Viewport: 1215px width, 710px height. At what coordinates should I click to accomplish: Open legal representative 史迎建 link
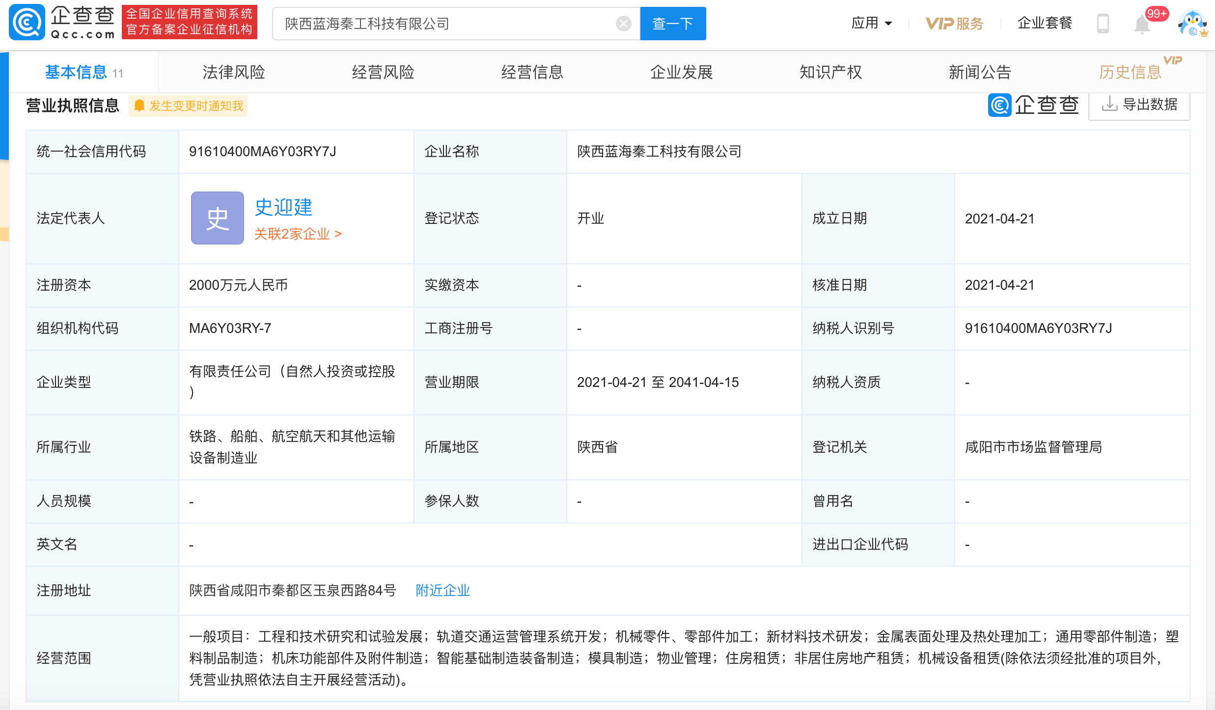coord(283,207)
